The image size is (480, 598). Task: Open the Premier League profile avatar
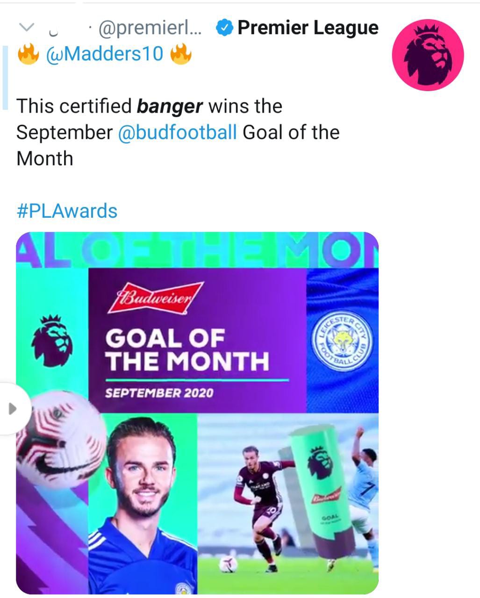pyautogui.click(x=428, y=54)
